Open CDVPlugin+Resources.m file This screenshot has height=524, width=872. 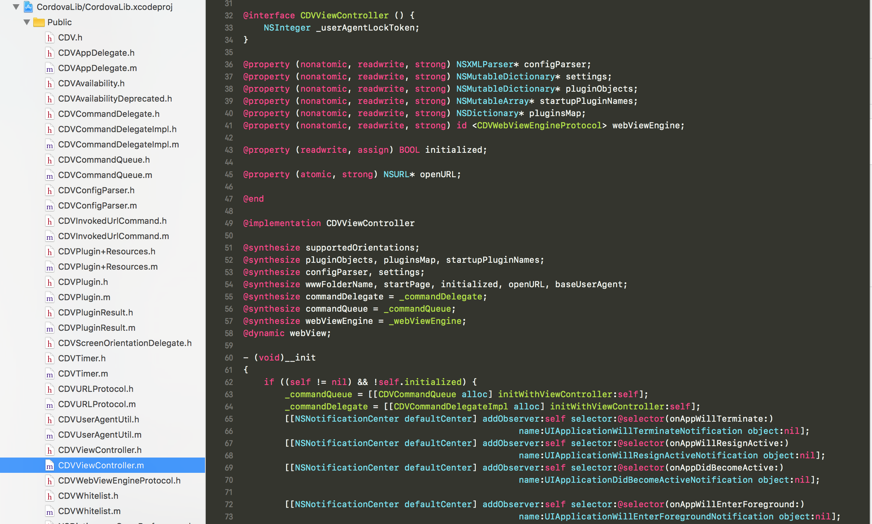coord(107,267)
